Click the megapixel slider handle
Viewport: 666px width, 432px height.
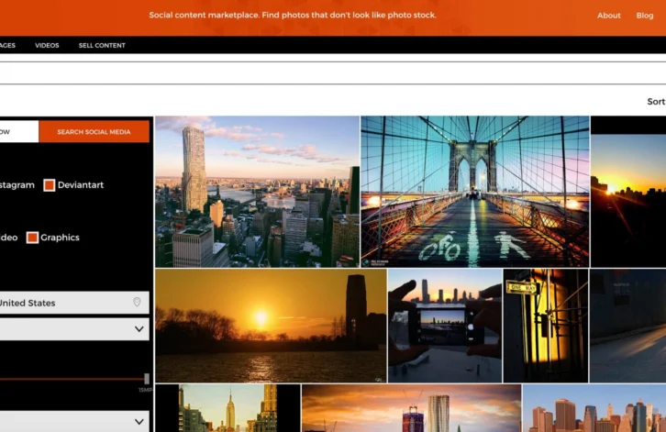147,378
